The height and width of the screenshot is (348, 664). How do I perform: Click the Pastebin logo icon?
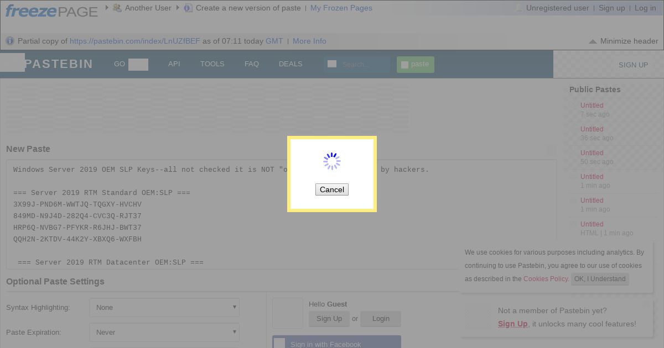click(x=12, y=62)
